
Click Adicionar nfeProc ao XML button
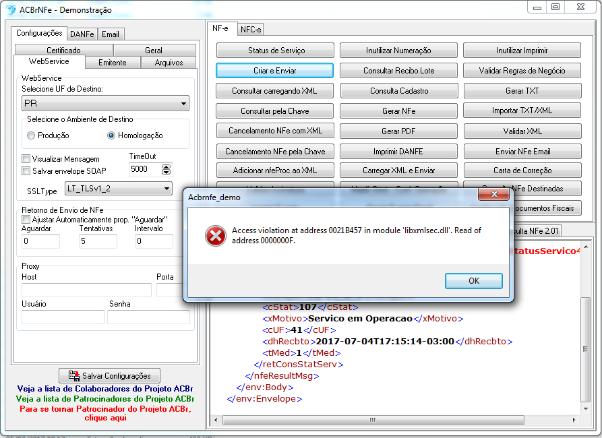[x=275, y=170]
